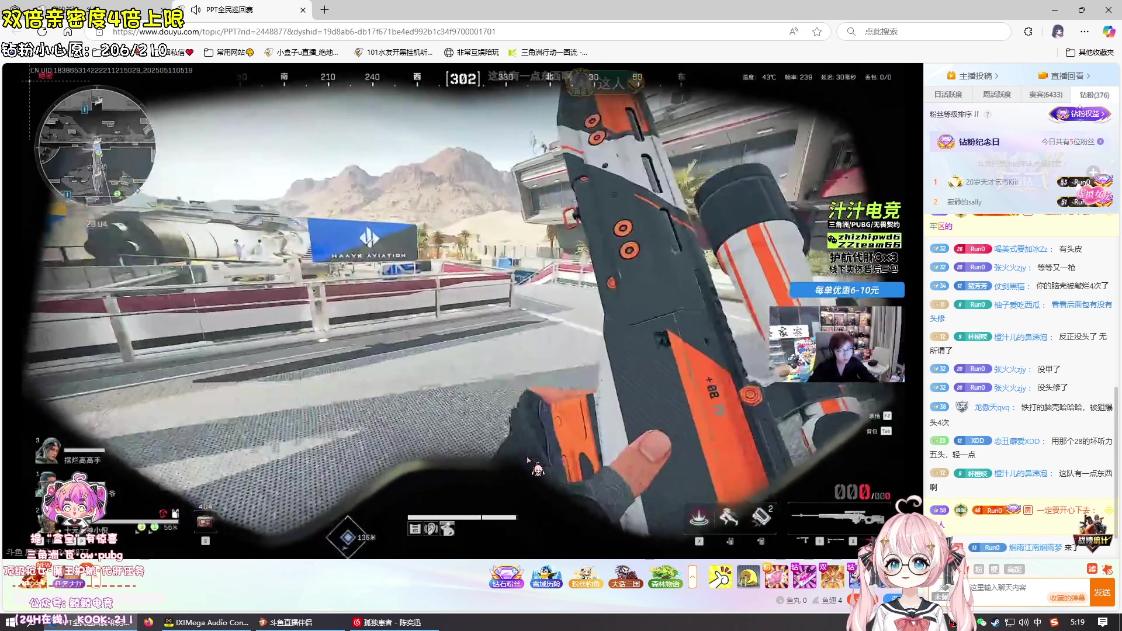Send the yellow hooded-figure gift
The image size is (1122, 631).
749,577
